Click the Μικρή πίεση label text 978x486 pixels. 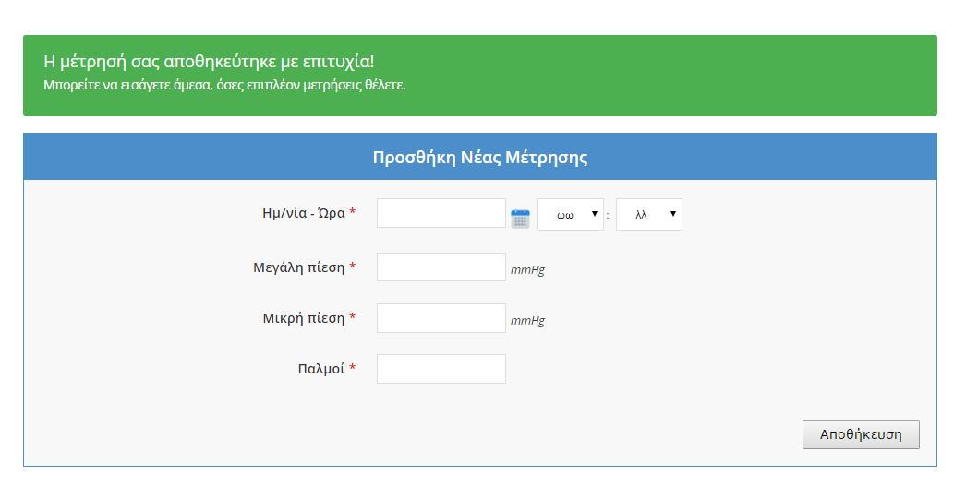(x=303, y=318)
